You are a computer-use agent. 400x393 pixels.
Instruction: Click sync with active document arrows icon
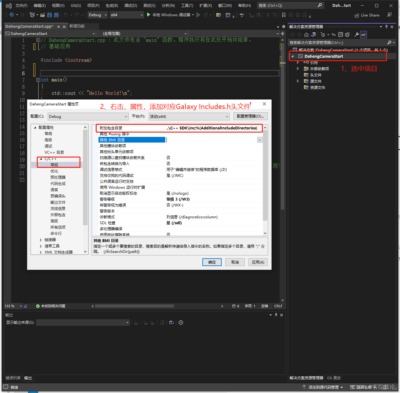pos(333,35)
